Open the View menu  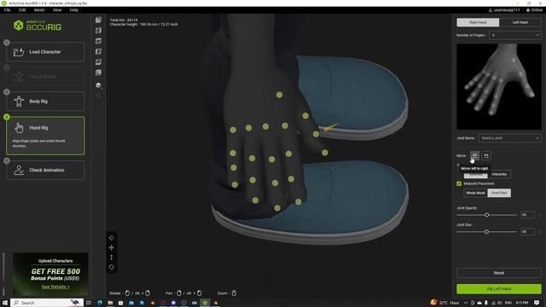tap(57, 10)
